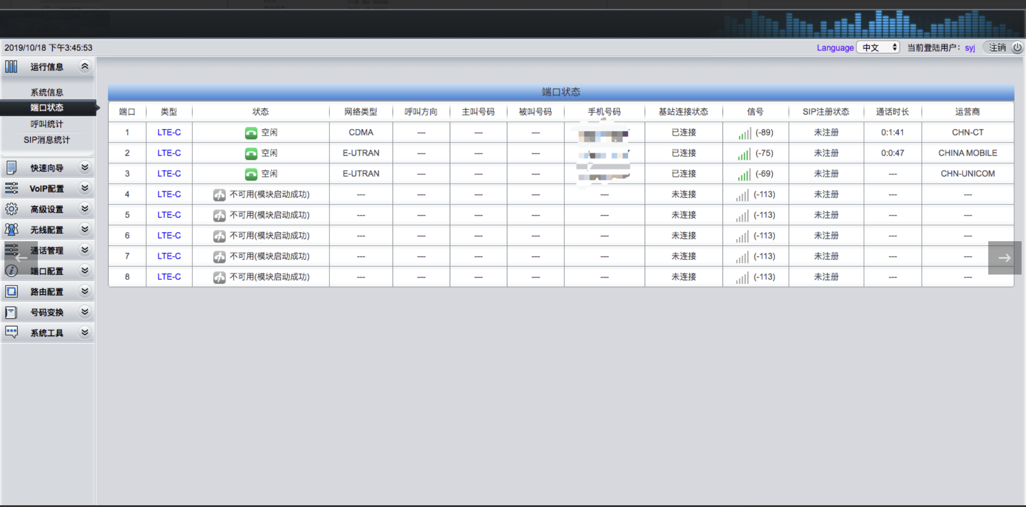The width and height of the screenshot is (1026, 507).
Task: Click the 快速向导 document icon
Action: pos(11,168)
